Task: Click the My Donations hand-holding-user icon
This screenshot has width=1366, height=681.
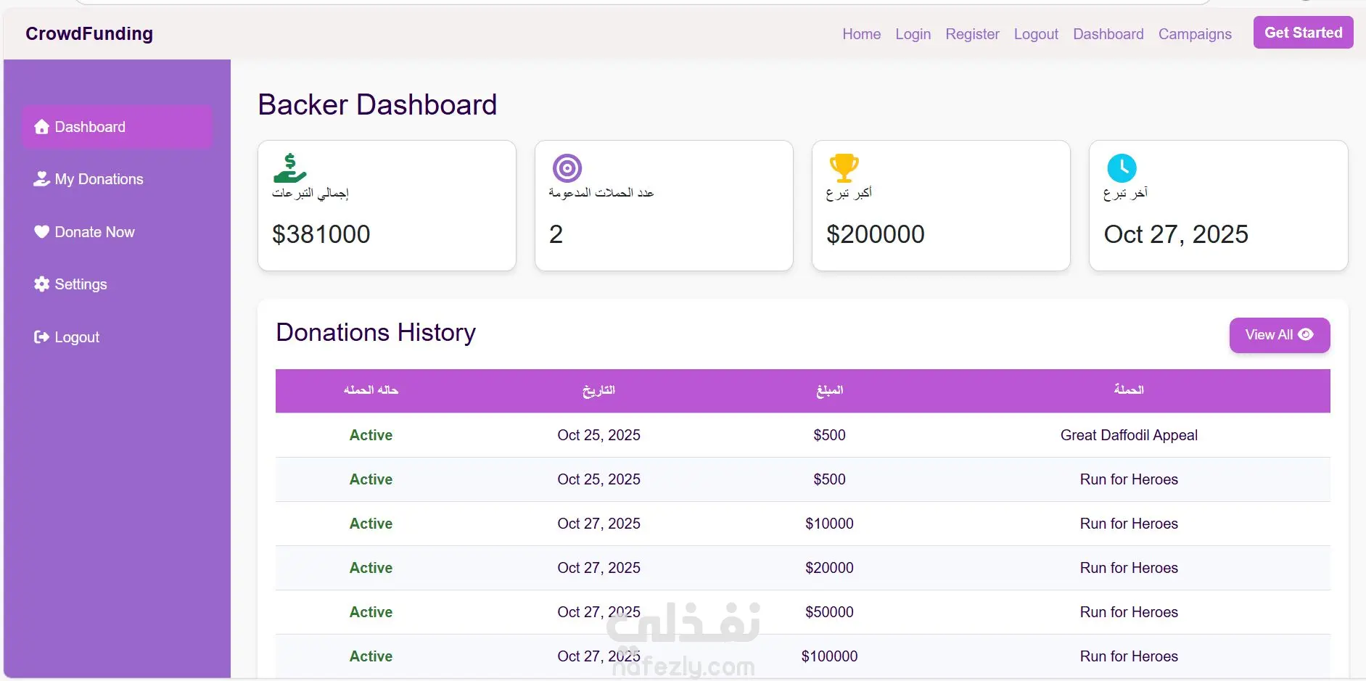Action: [41, 179]
